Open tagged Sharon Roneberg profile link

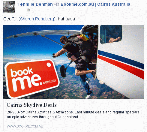coord(37,19)
